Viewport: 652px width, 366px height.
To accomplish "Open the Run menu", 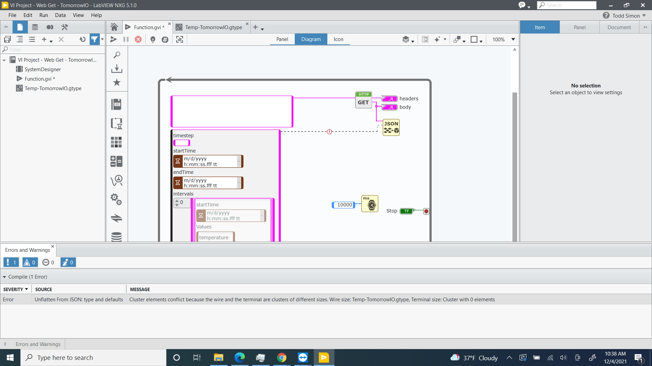I will tap(43, 15).
